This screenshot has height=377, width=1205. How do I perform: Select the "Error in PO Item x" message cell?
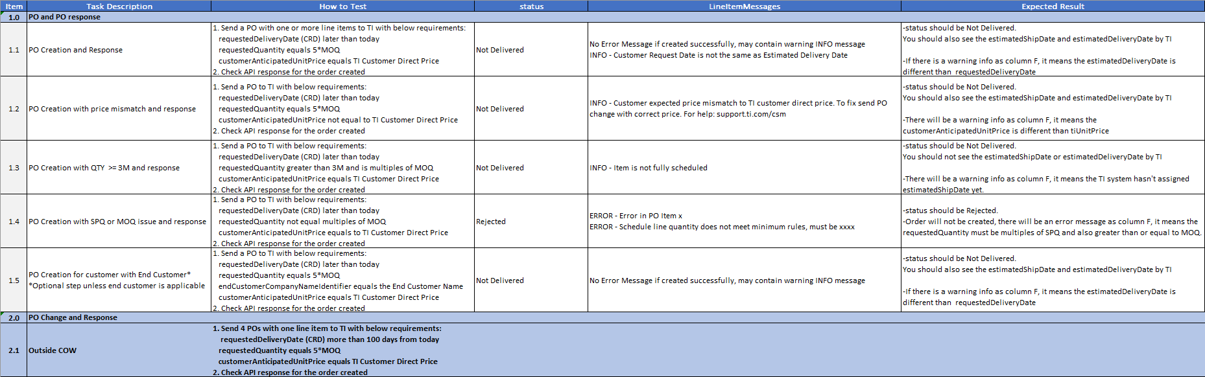click(x=636, y=216)
